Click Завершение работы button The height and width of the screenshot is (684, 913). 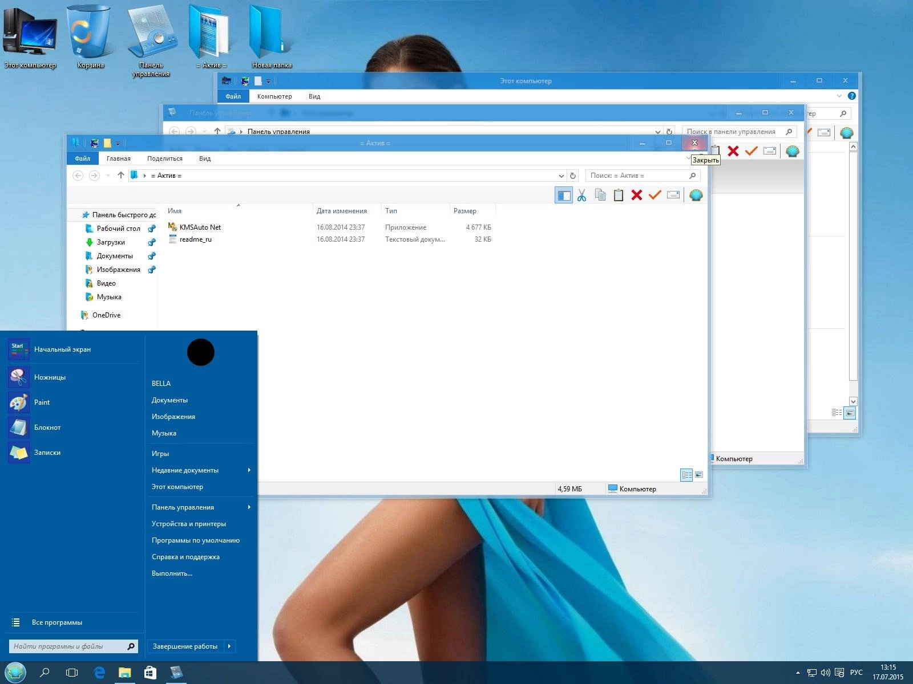coord(185,646)
